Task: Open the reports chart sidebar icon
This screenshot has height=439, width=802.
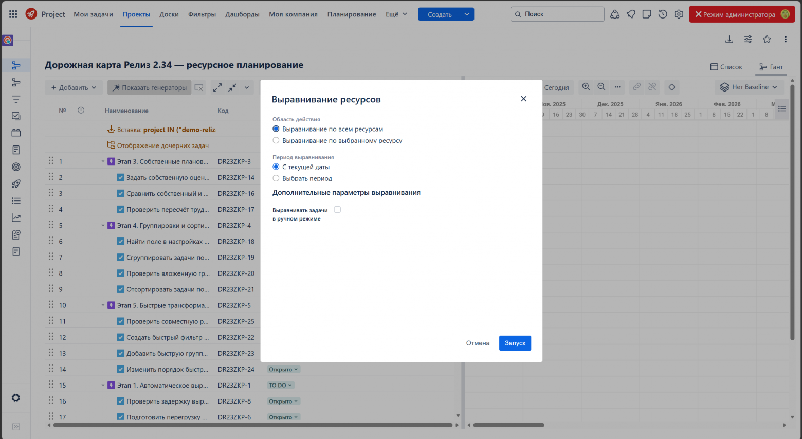Action: pyautogui.click(x=16, y=218)
